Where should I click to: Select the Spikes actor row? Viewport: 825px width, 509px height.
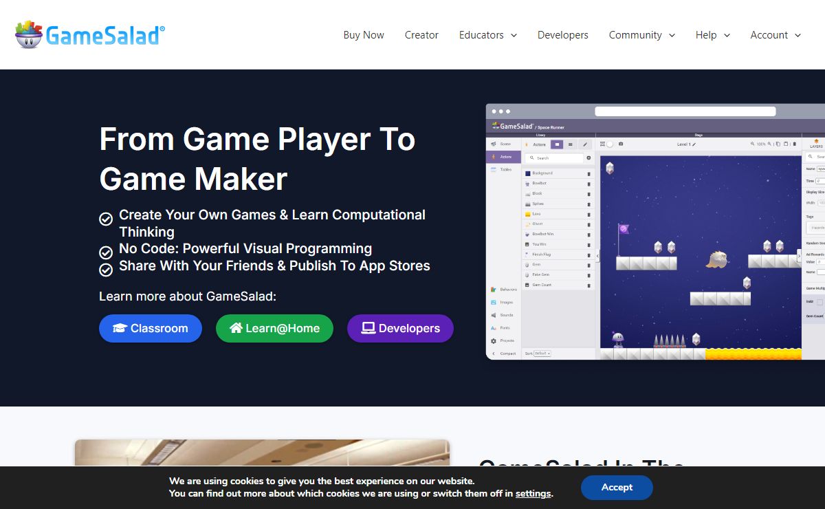point(558,204)
